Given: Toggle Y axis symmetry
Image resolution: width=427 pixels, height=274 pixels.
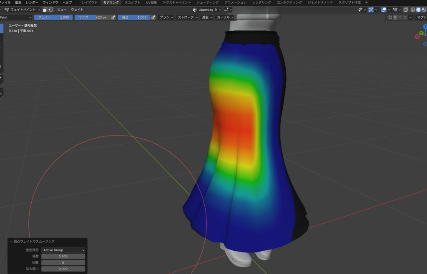Looking at the screenshot, I should [x=400, y=17].
